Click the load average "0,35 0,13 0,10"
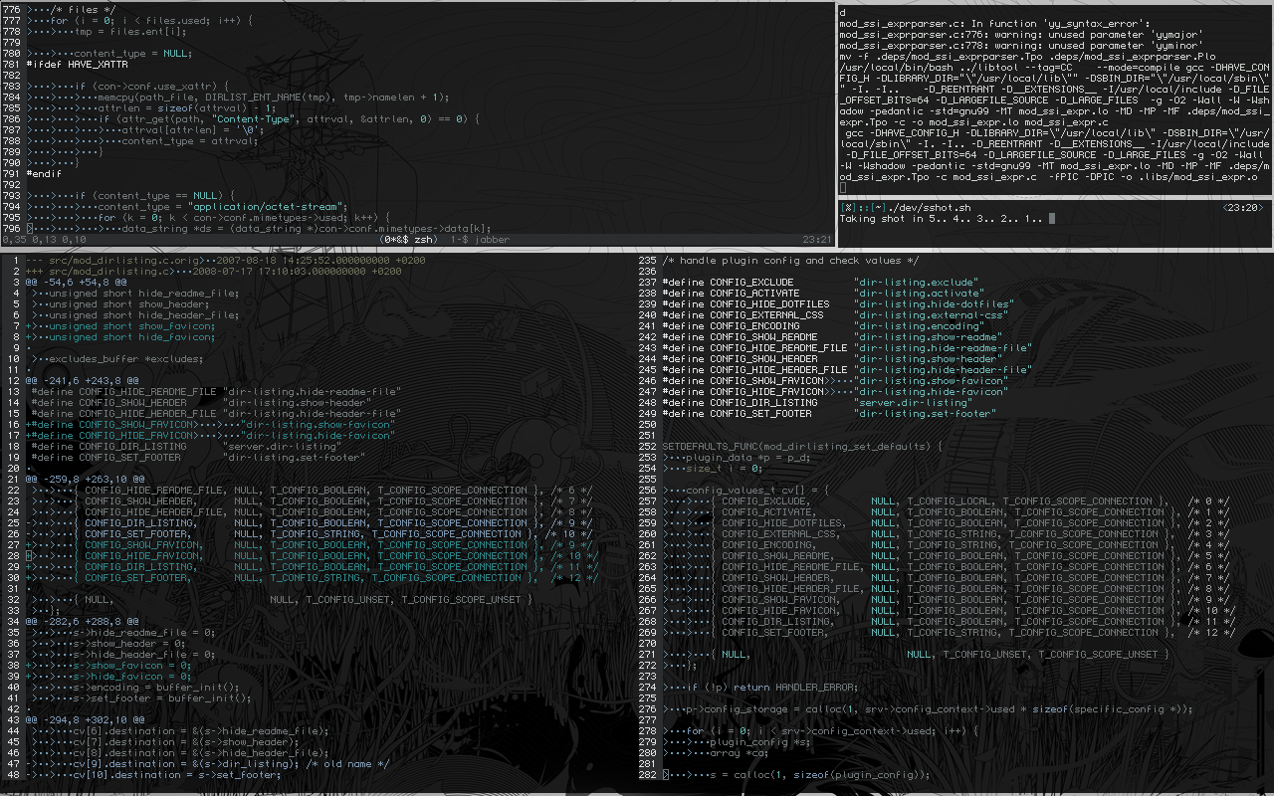Screen dimensions: 1274x796 44,240
